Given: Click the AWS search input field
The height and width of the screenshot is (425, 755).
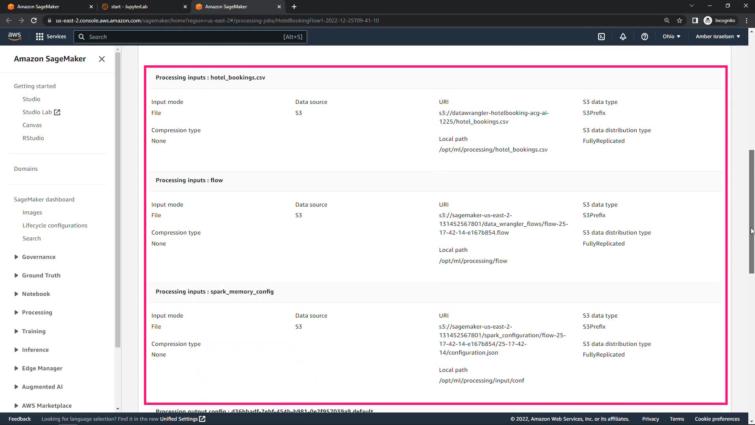Looking at the screenshot, I should [185, 37].
